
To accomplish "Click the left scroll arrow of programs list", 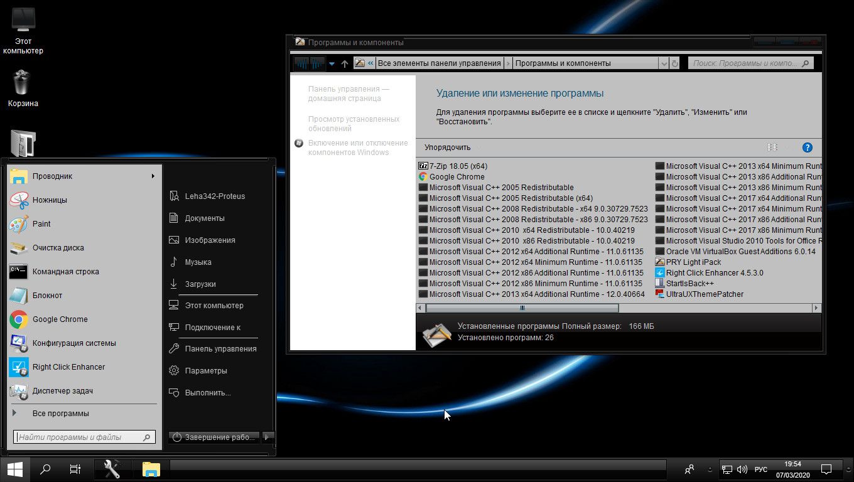I will (421, 308).
